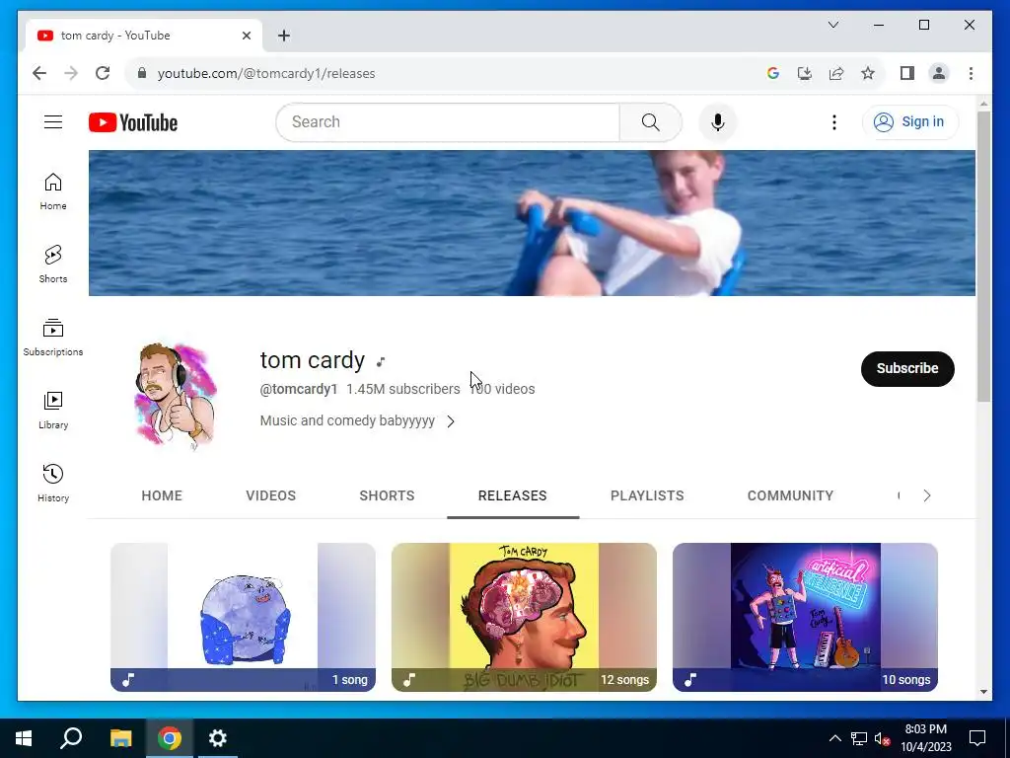Click the install app icon in address bar

click(805, 73)
